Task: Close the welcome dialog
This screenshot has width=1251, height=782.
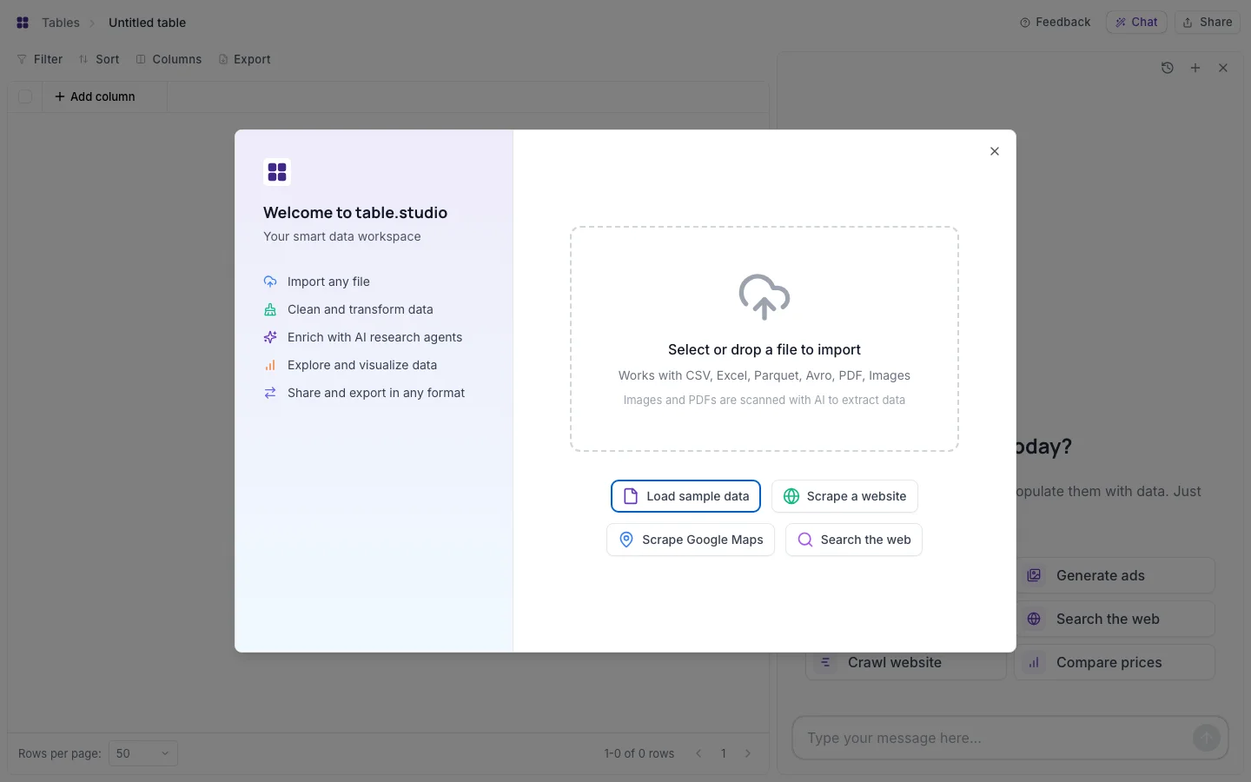Action: [x=995, y=151]
